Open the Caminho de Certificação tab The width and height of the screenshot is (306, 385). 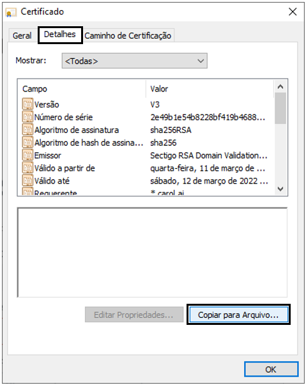point(128,36)
